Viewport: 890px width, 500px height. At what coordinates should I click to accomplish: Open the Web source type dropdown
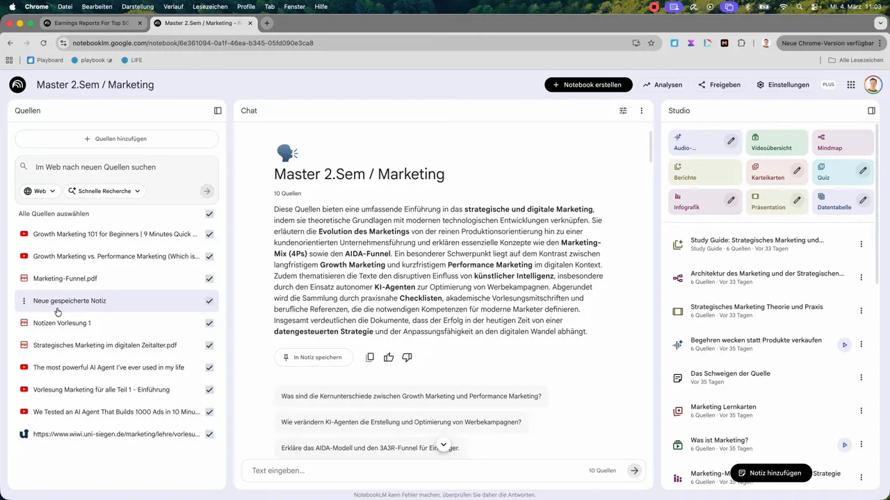[x=38, y=191]
